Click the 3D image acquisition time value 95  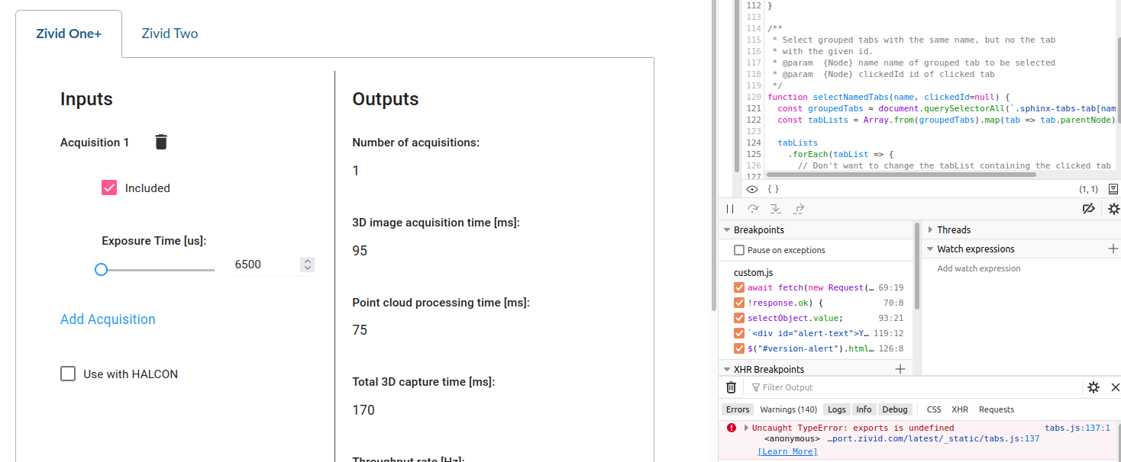pos(360,251)
